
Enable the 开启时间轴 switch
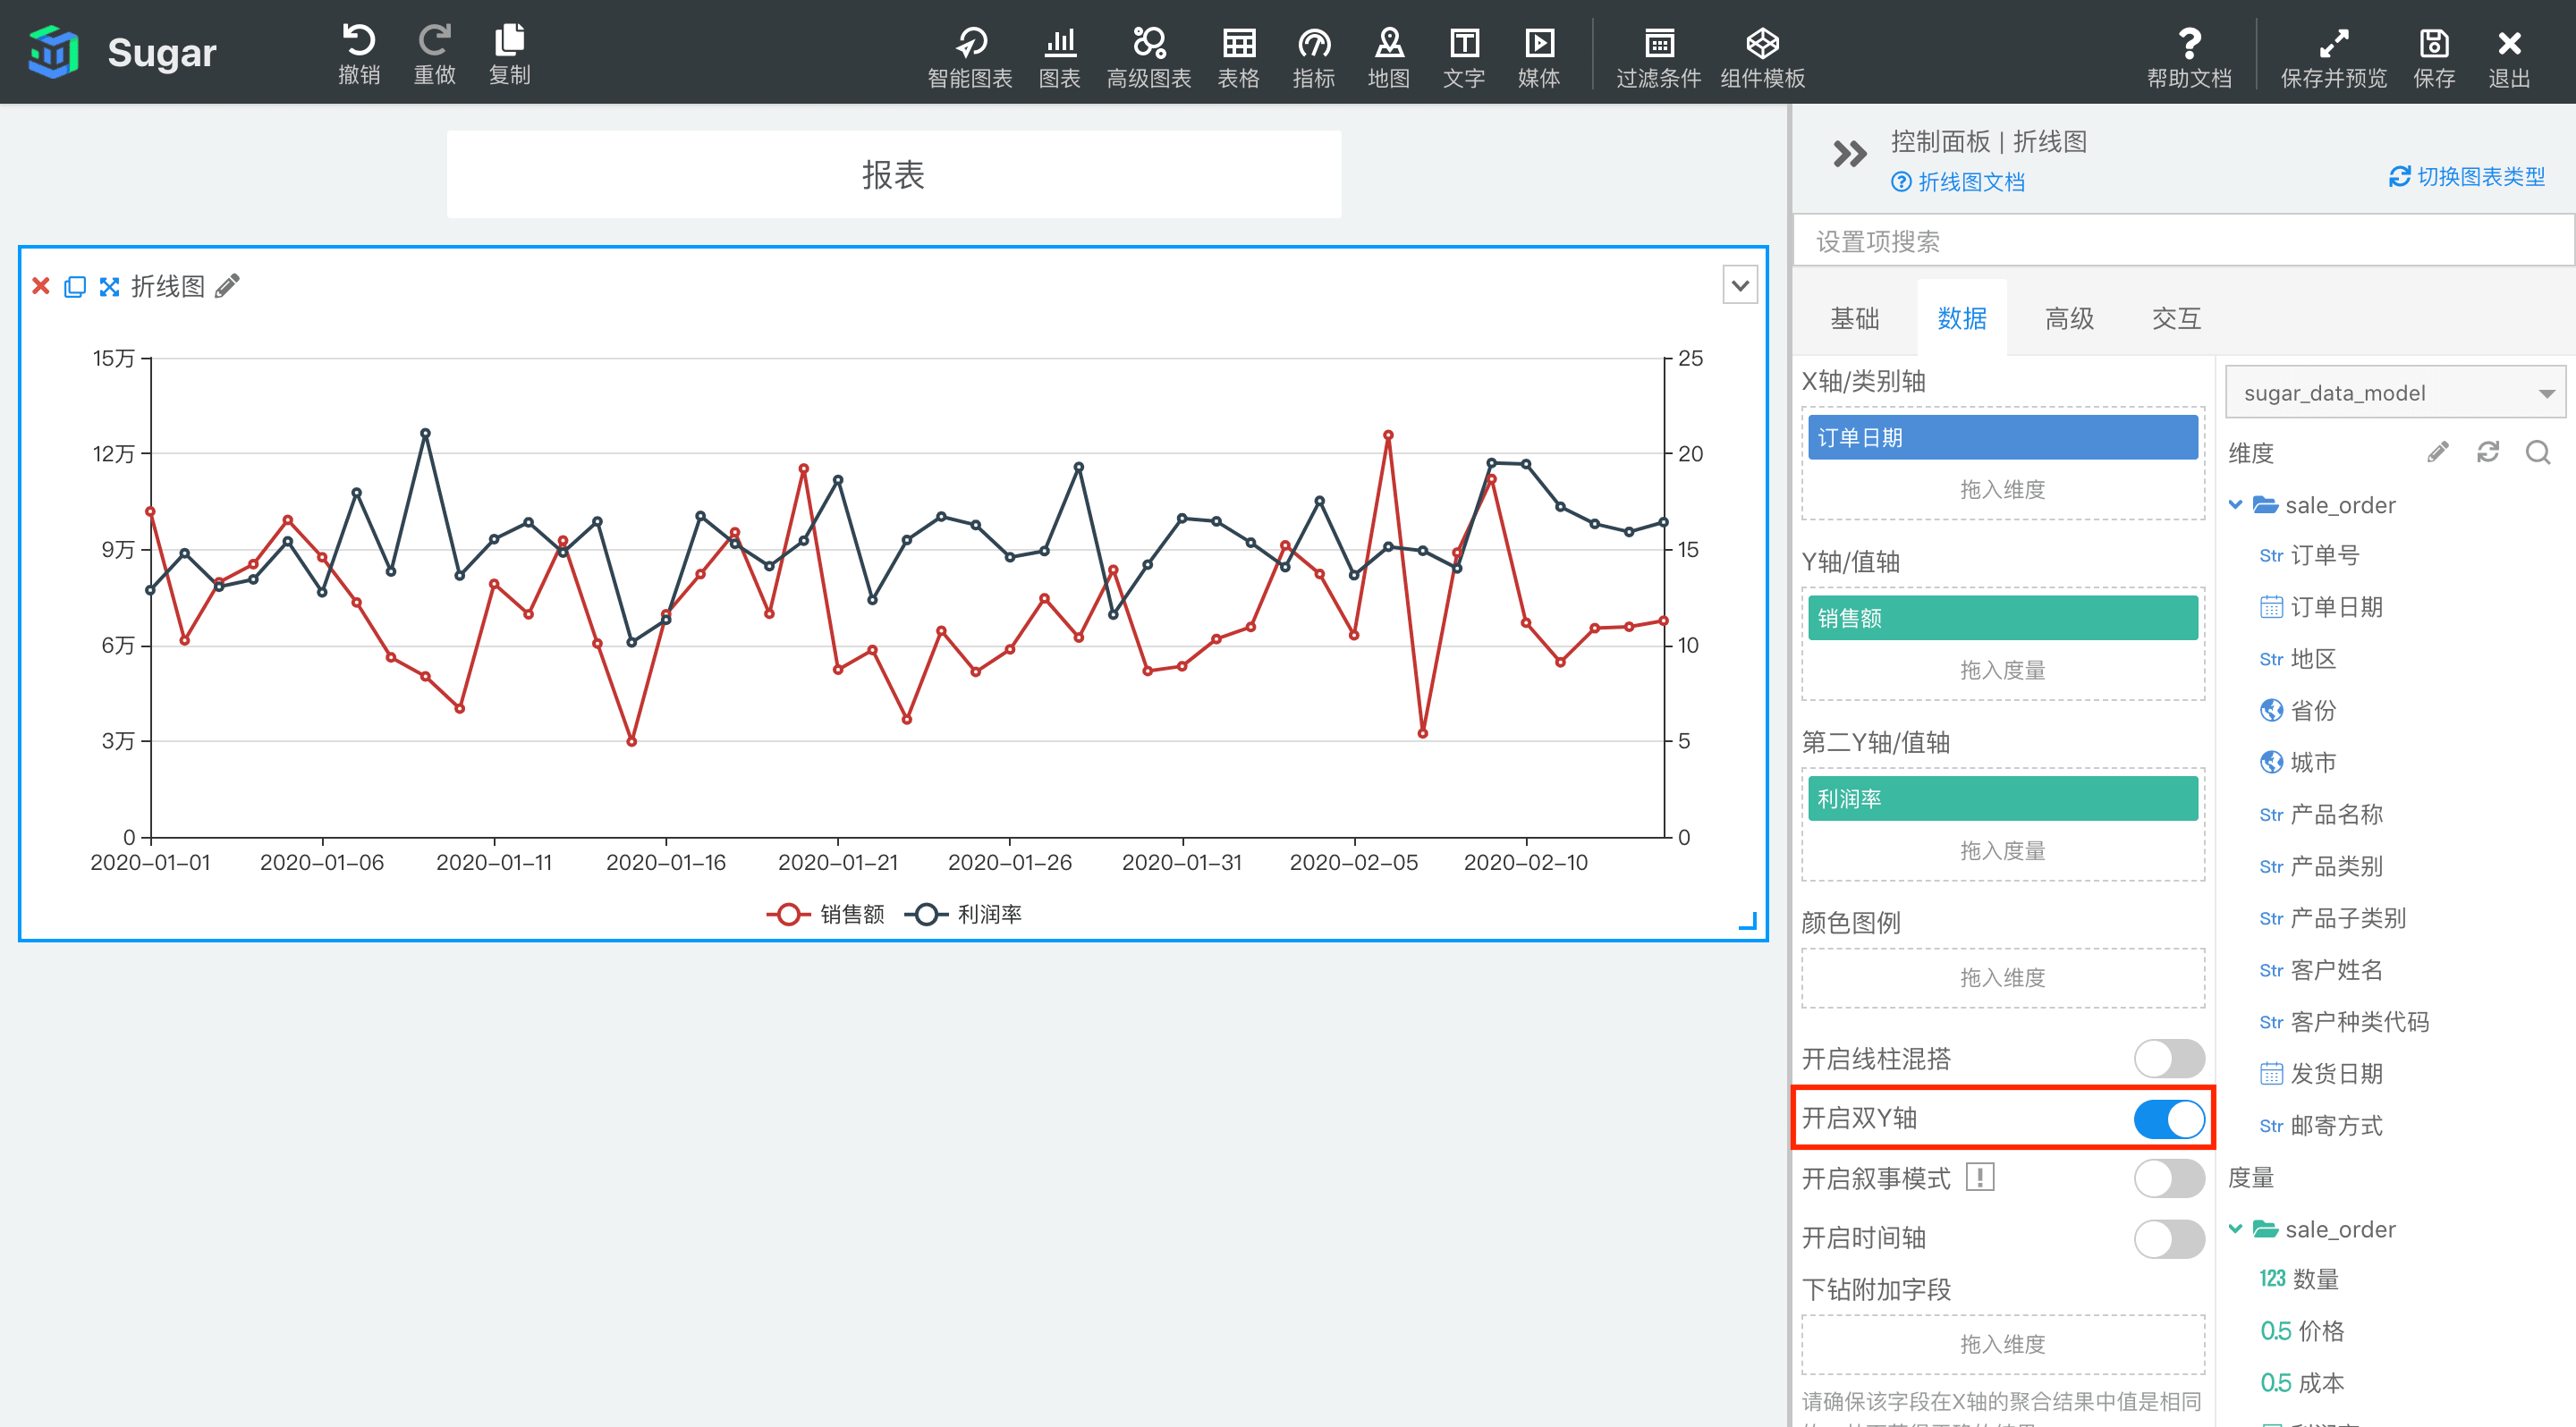point(2168,1238)
